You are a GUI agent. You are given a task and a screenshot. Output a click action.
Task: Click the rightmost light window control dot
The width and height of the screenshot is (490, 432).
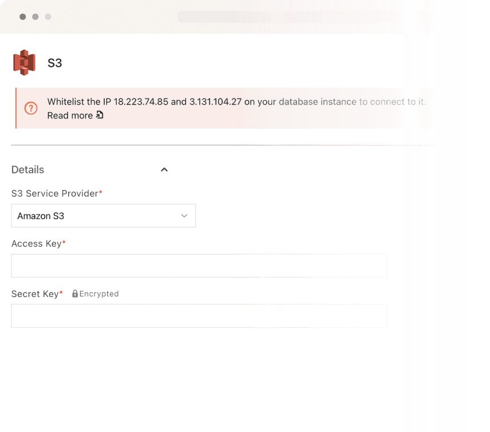(x=48, y=17)
